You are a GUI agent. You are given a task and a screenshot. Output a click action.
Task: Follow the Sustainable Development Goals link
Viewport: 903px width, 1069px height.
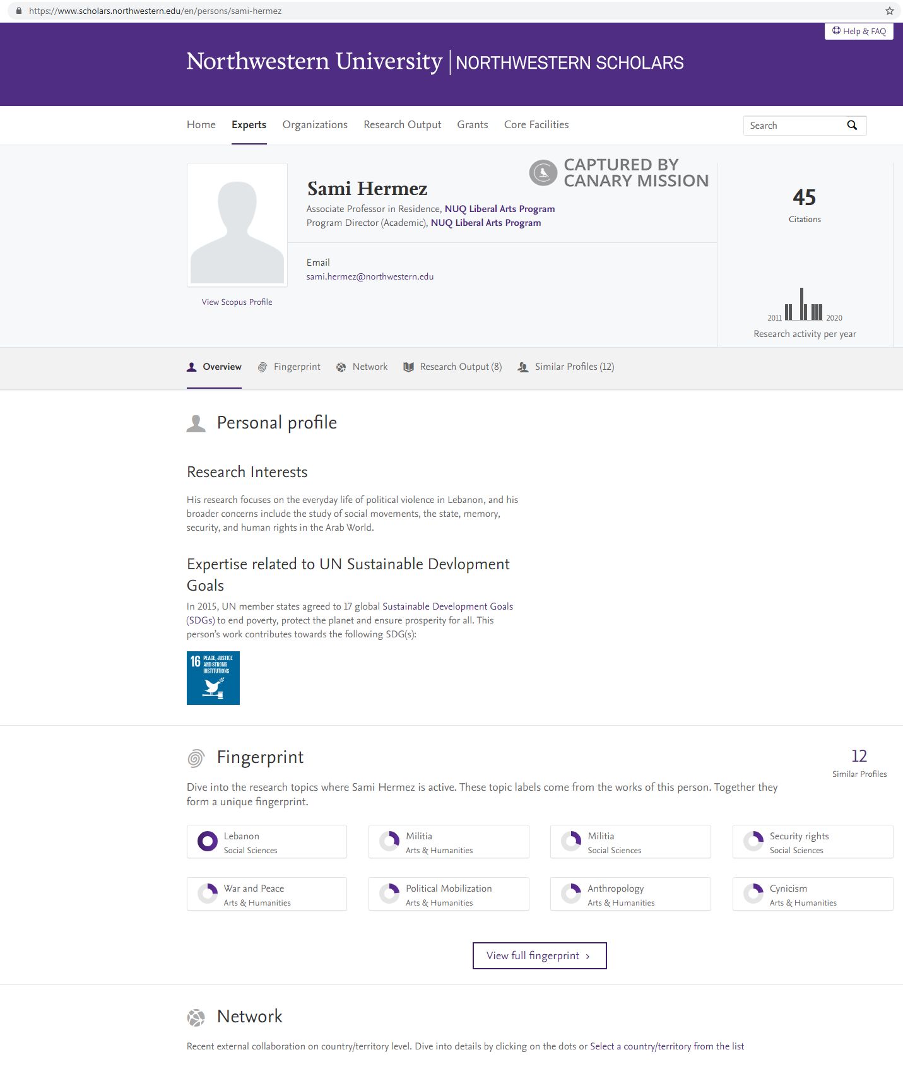447,606
